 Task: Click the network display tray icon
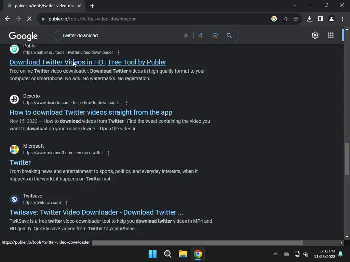click(297, 254)
